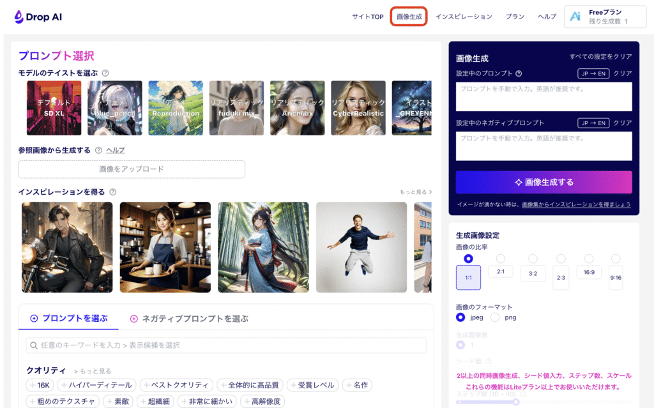654x408 pixels.
Task: Click JP→EN for 設定中のプロンプト
Action: [x=593, y=73]
